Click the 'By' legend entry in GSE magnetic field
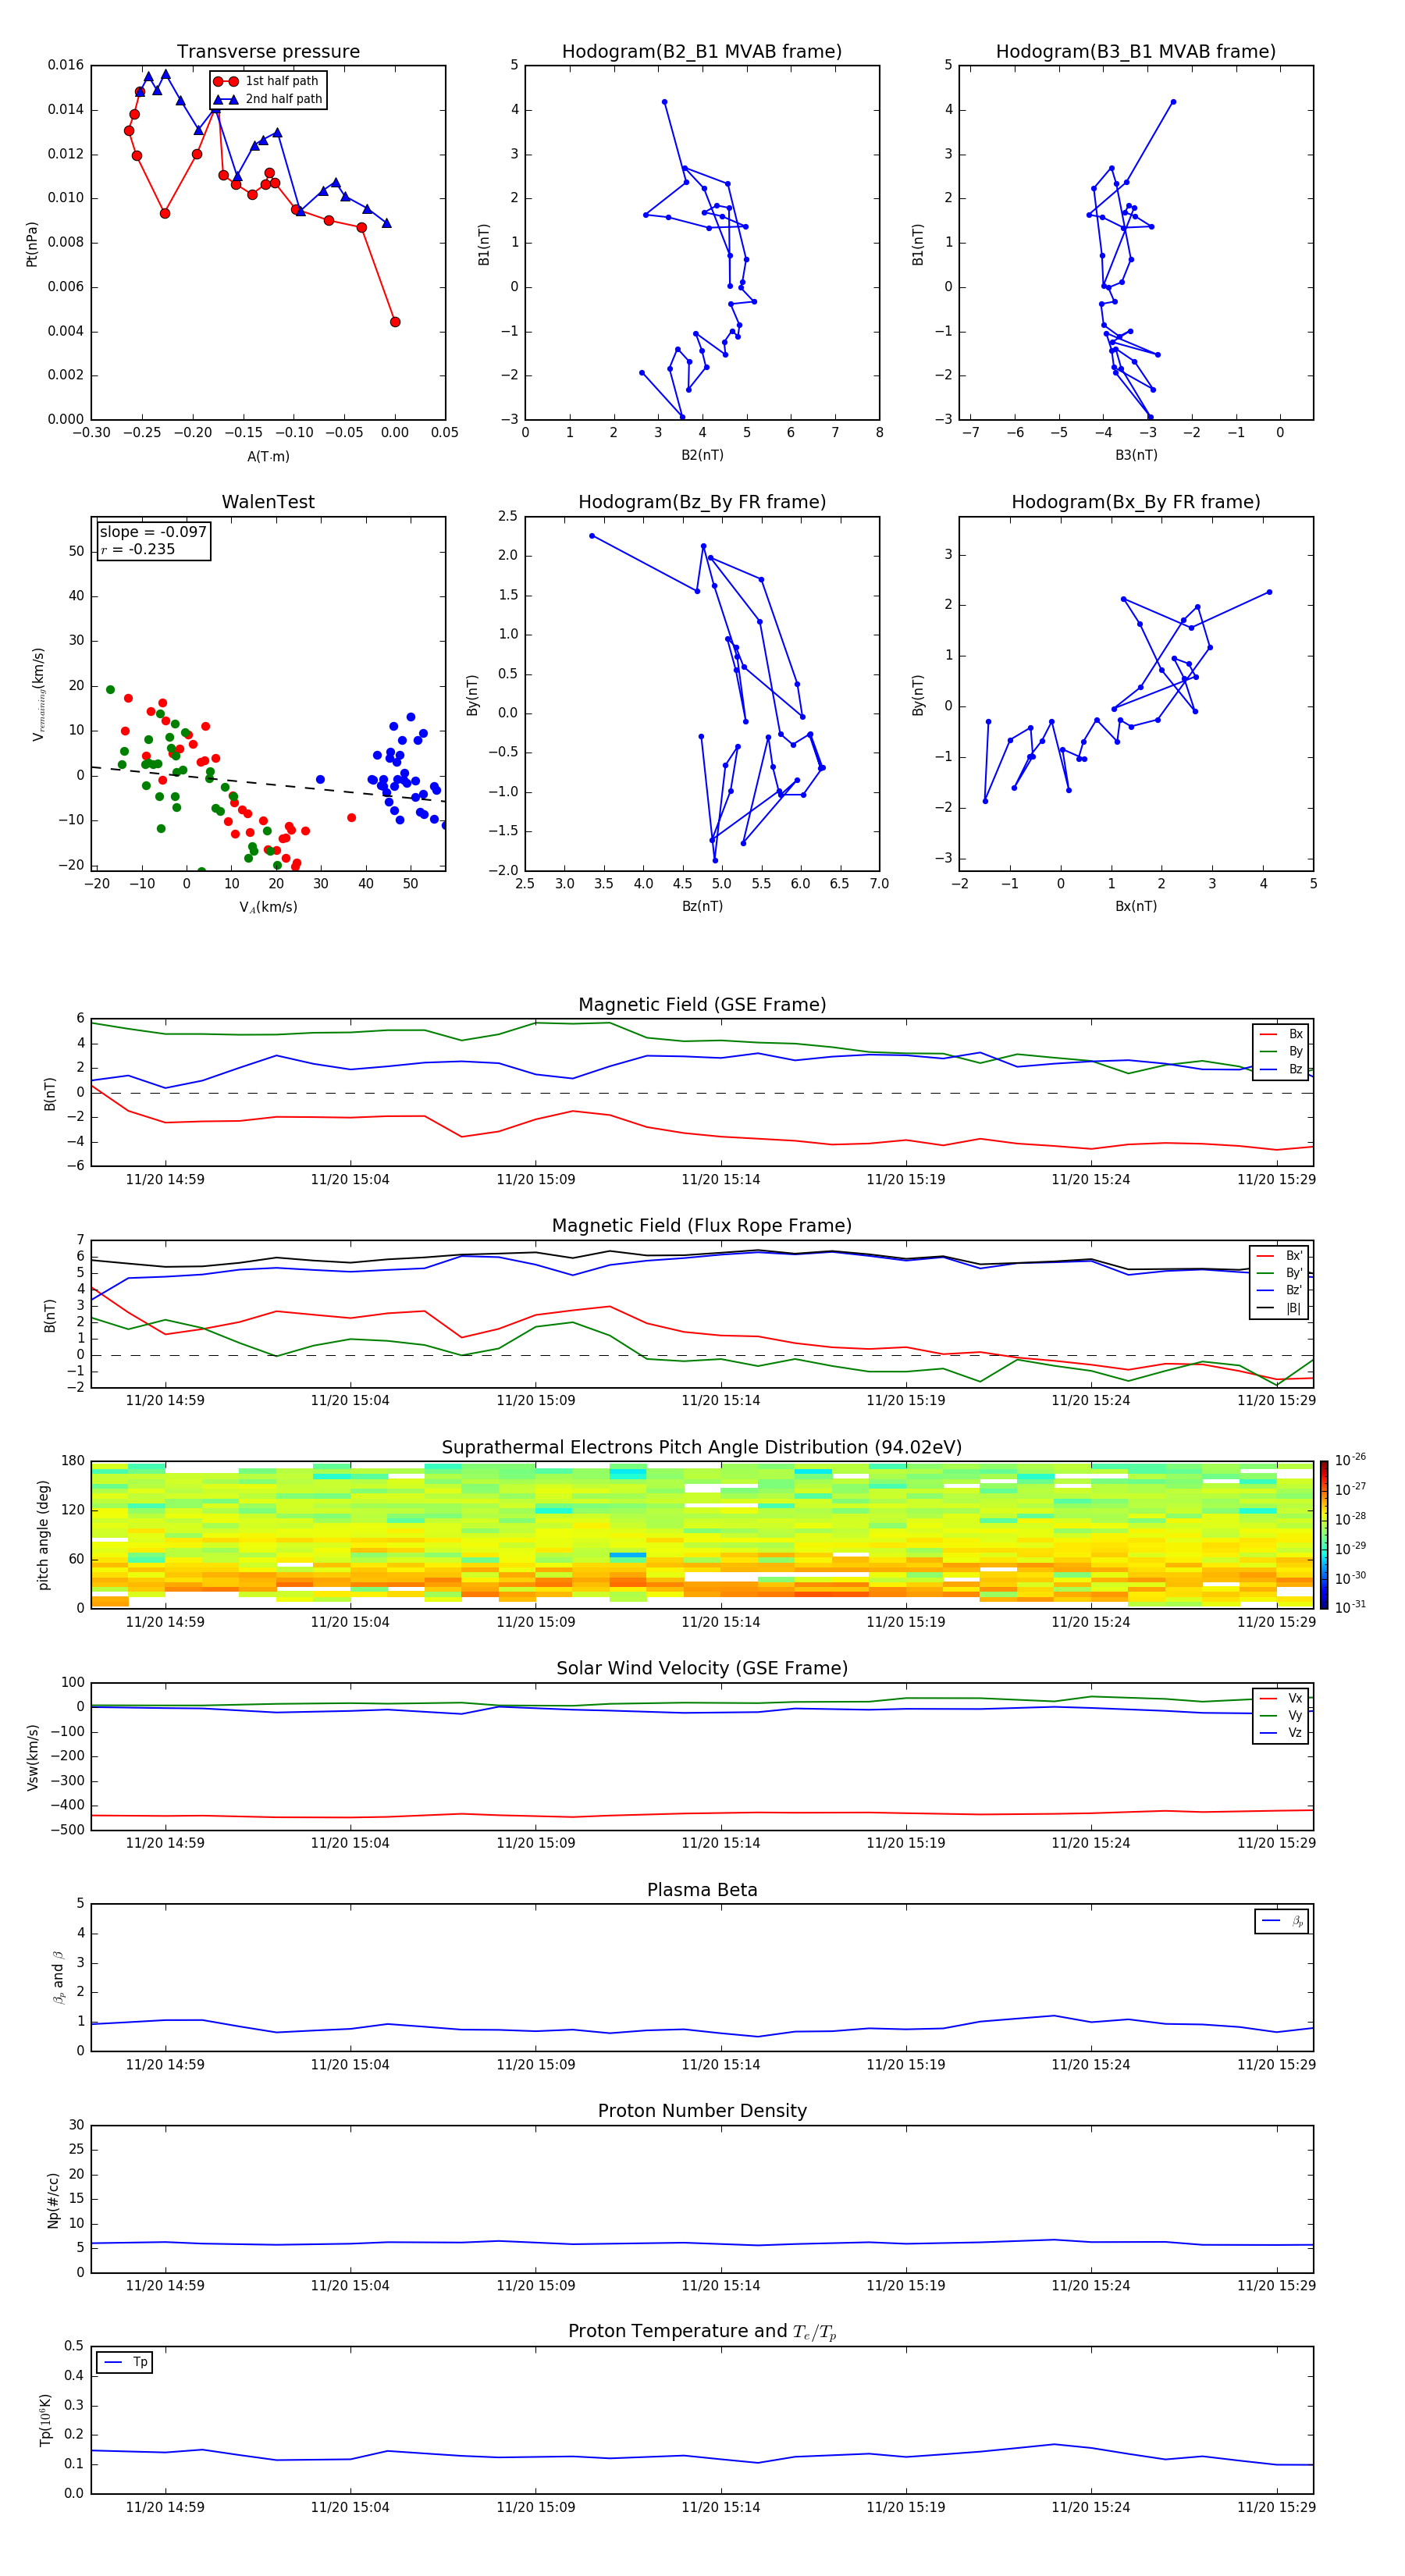The image size is (1405, 2576). point(1281,1051)
